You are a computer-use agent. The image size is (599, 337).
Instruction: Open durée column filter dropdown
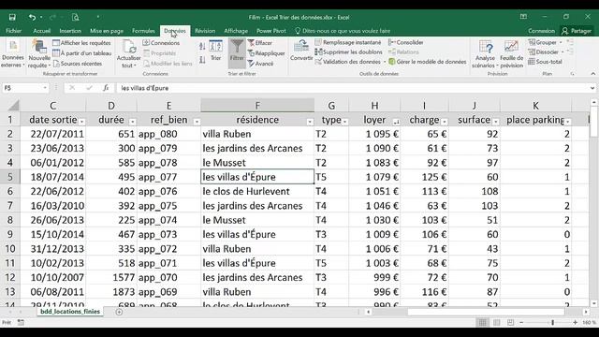coord(132,122)
